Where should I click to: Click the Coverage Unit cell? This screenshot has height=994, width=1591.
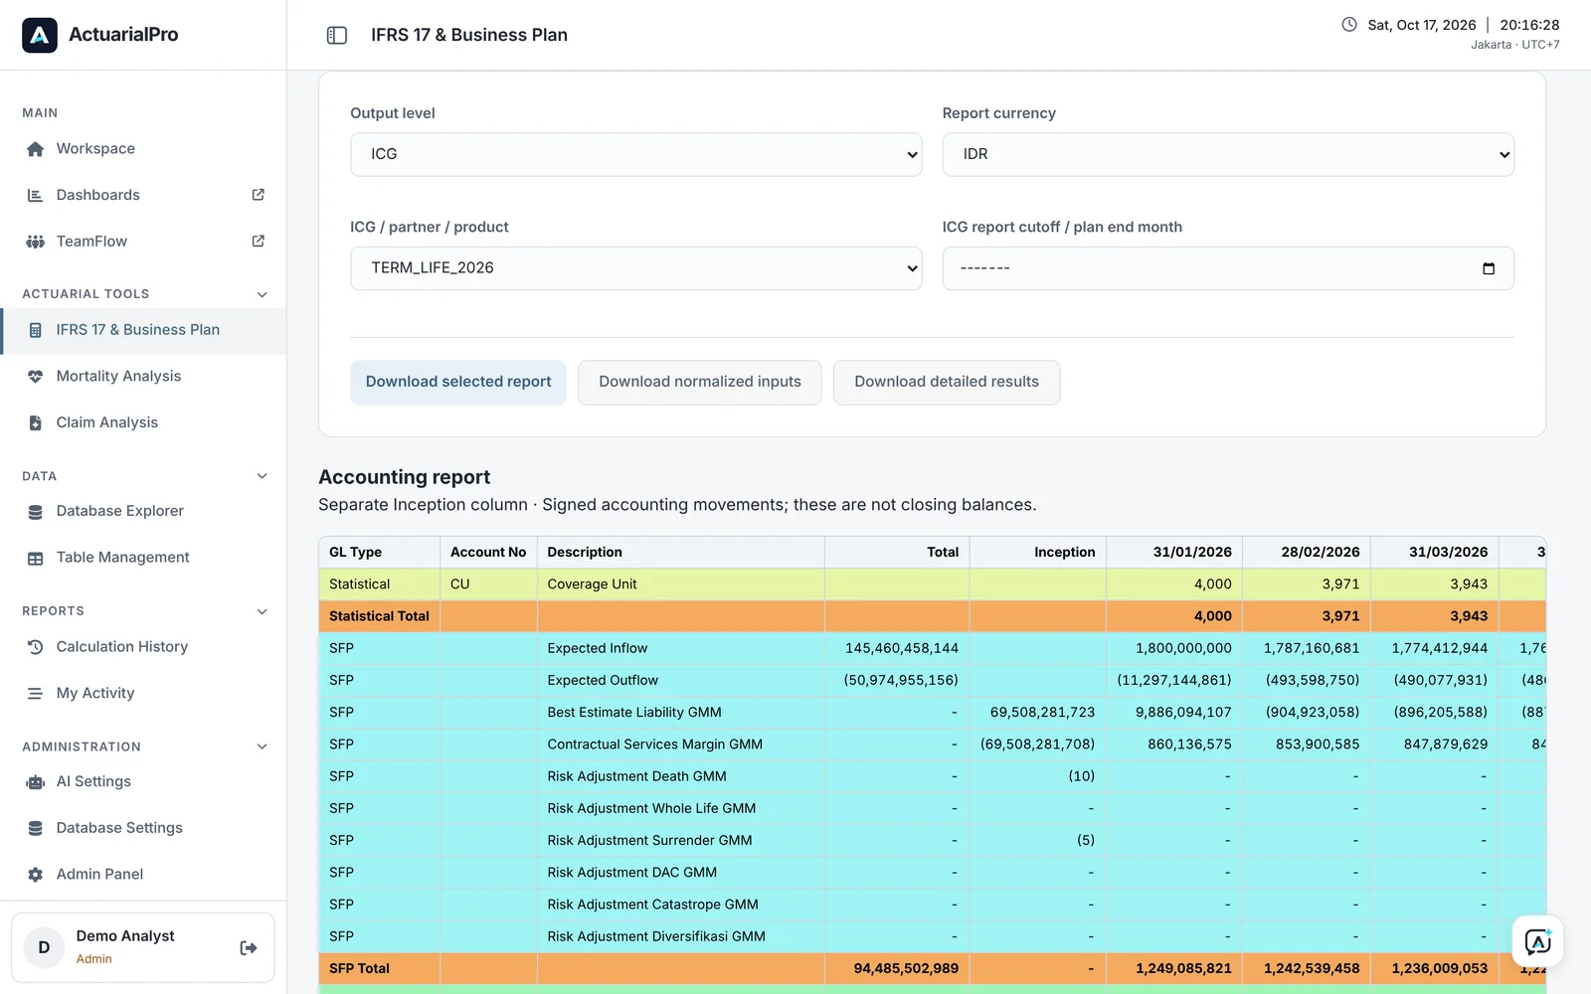click(680, 584)
